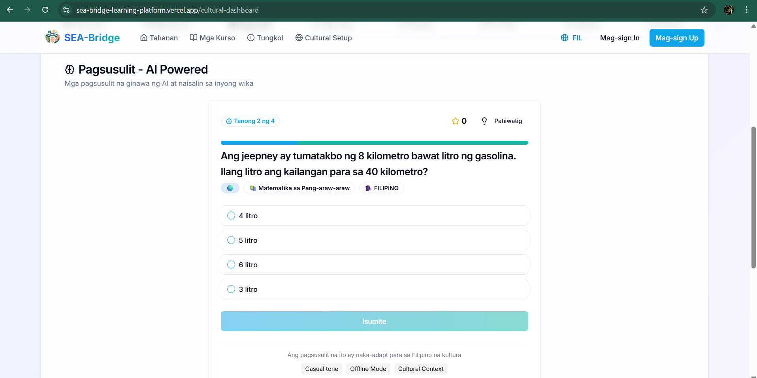The width and height of the screenshot is (757, 378).
Task: Click the browser back arrow
Action: click(10, 10)
